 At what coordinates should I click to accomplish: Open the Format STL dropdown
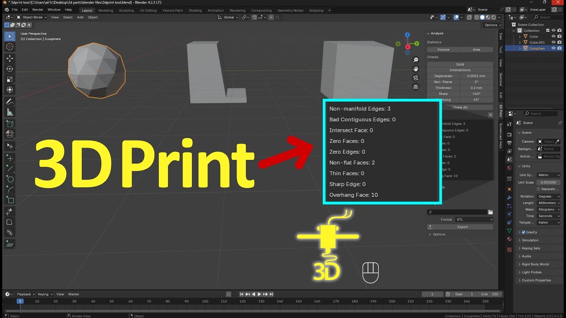click(474, 220)
